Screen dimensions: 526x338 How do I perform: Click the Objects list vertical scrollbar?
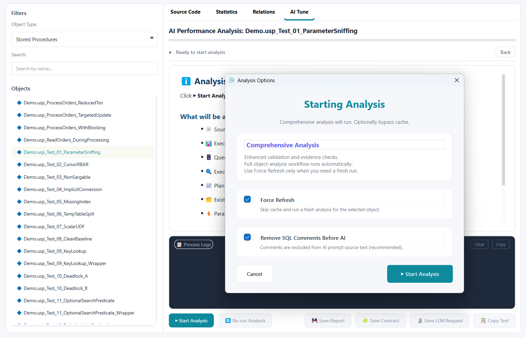(x=156, y=210)
